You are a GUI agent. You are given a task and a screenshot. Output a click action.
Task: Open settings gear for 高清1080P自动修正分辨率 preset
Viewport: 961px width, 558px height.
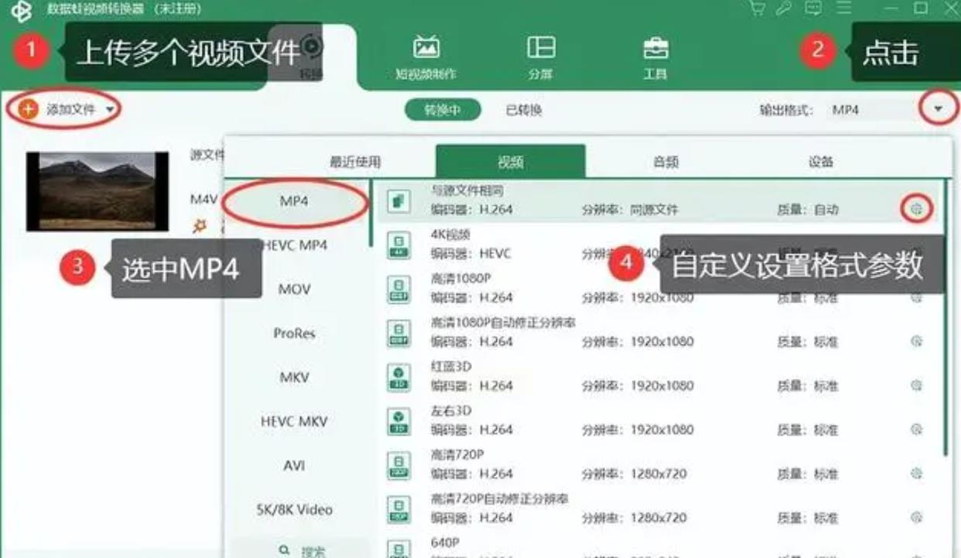917,341
